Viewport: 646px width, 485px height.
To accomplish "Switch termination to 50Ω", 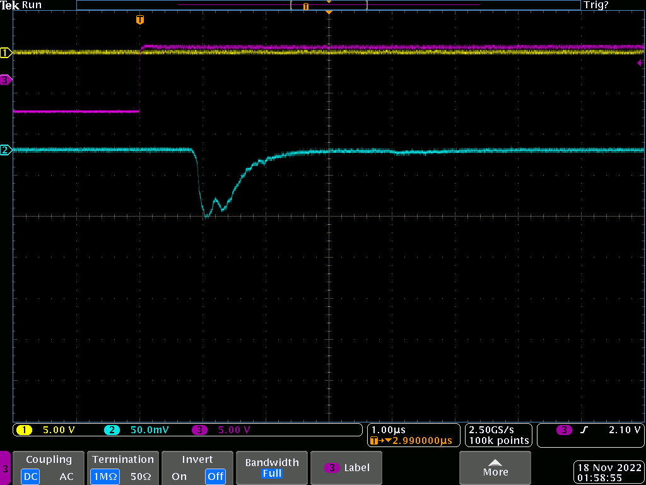I will pos(142,476).
